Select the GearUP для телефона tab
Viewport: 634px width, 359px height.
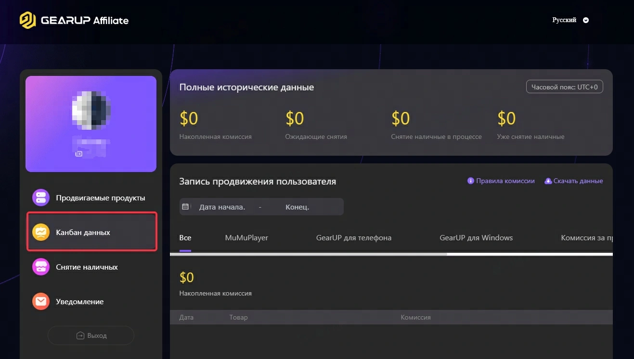pyautogui.click(x=354, y=237)
